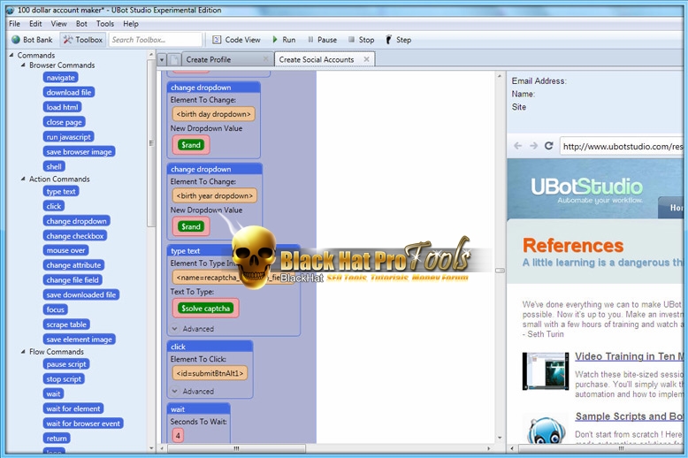Image resolution: width=688 pixels, height=458 pixels.
Task: Select the focus command
Action: click(56, 309)
